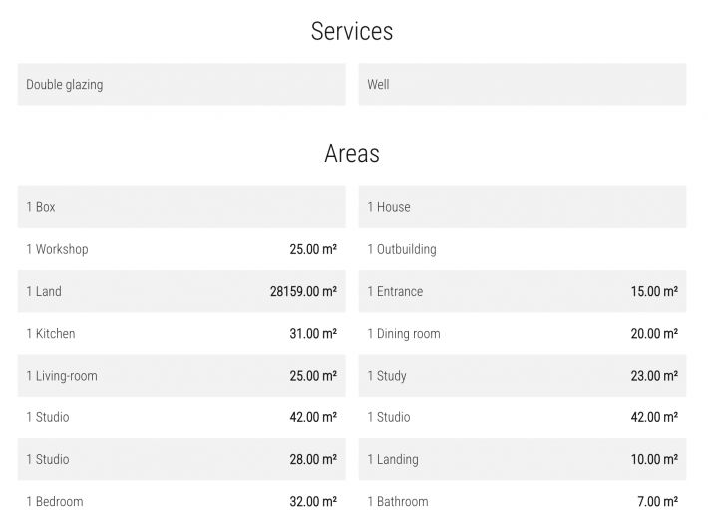Click the 1 Outbuilding entry

523,249
